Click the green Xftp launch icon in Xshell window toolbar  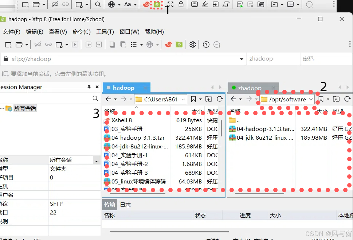tap(157, 4)
